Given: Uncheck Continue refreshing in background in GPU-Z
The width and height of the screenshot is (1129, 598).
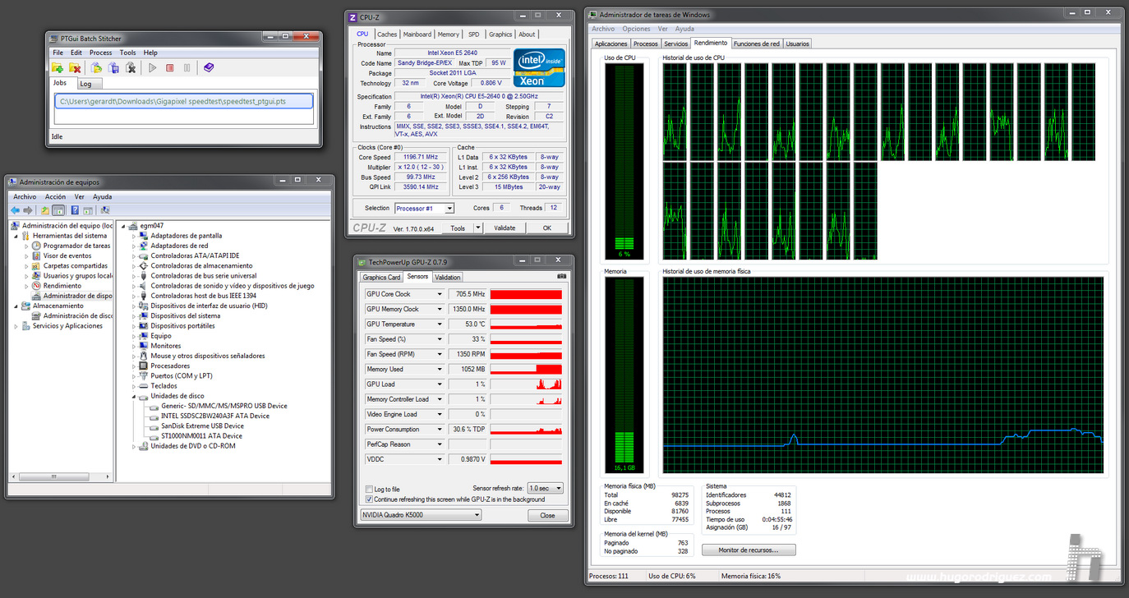Looking at the screenshot, I should point(369,499).
